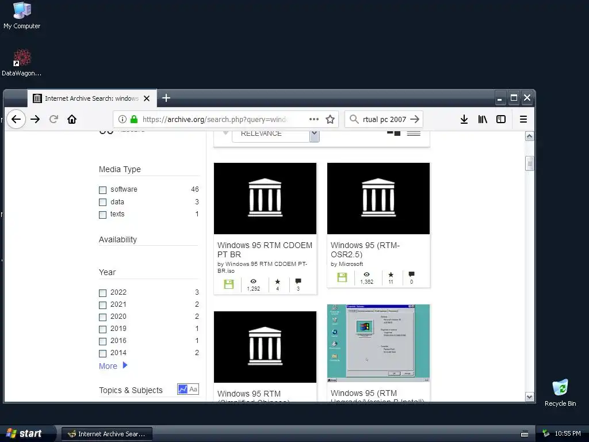Close the Internet Archive Search tab
Image resolution: width=589 pixels, height=442 pixels.
tap(147, 98)
